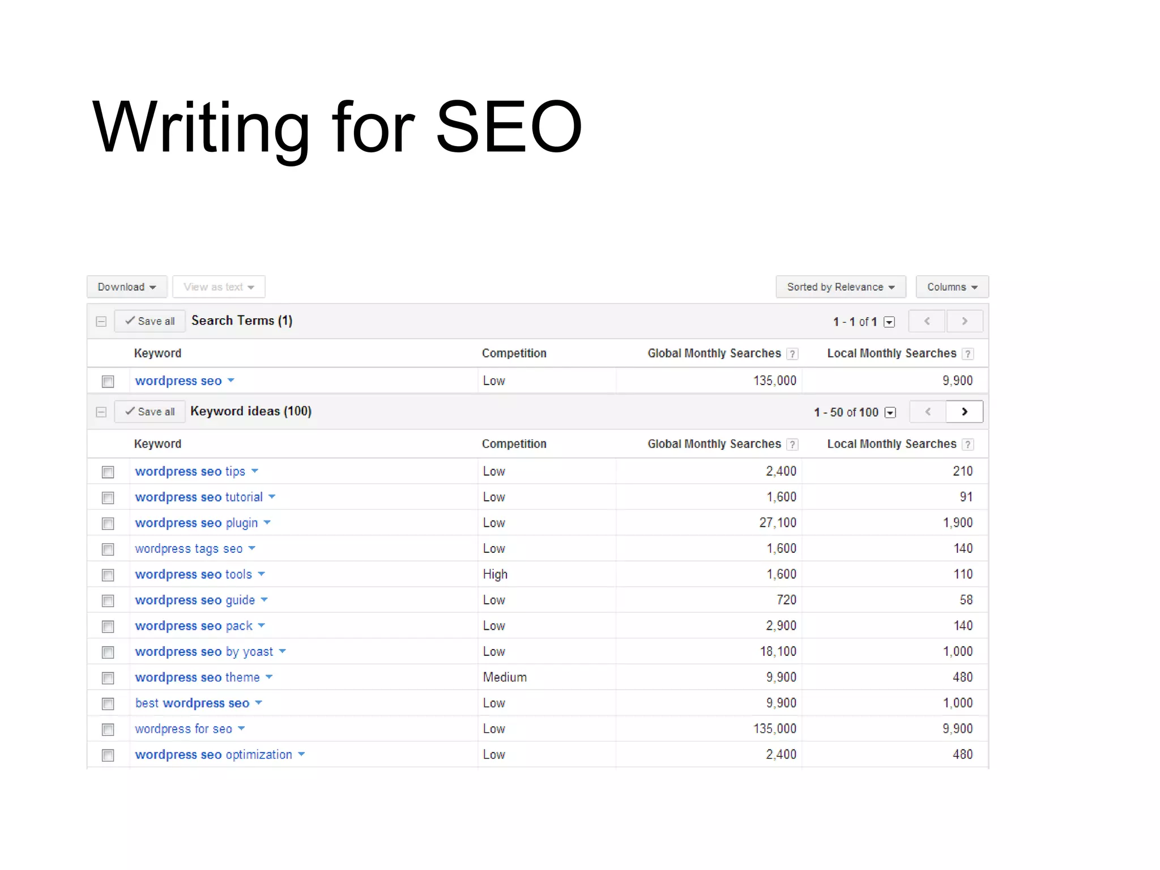Click Competition column header in Search Terms

(514, 353)
